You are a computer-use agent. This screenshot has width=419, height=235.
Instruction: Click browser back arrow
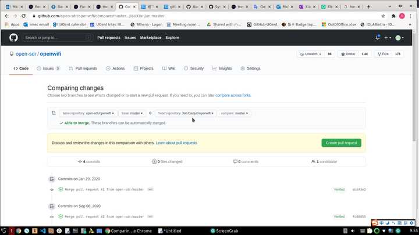(7, 16)
